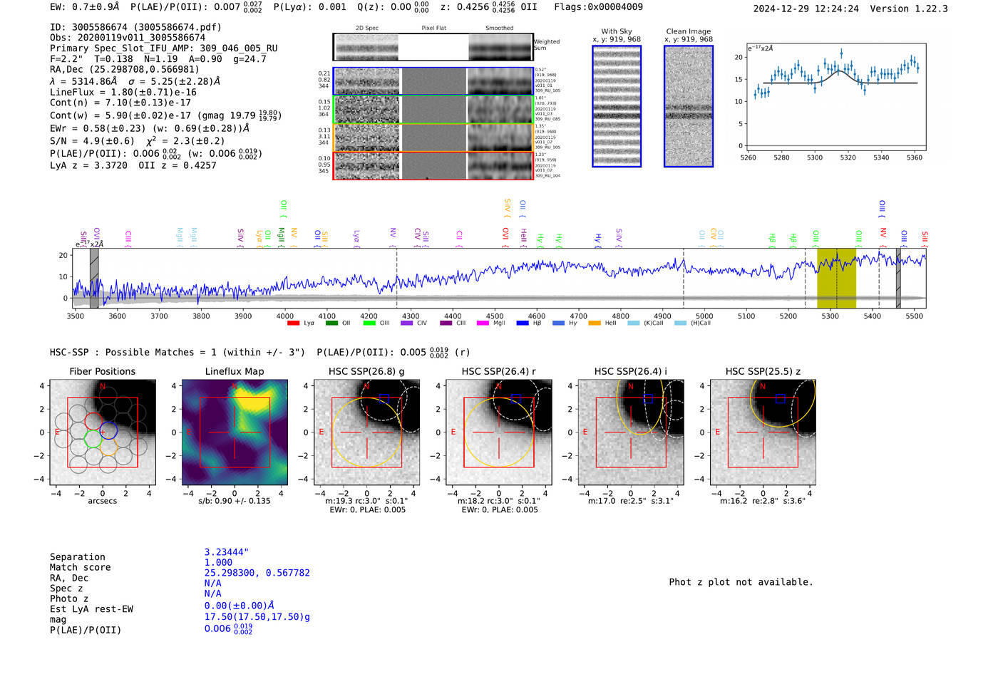Click the (H)CaII legend swatch
Image resolution: width=998 pixels, height=679 pixels.
click(x=680, y=323)
